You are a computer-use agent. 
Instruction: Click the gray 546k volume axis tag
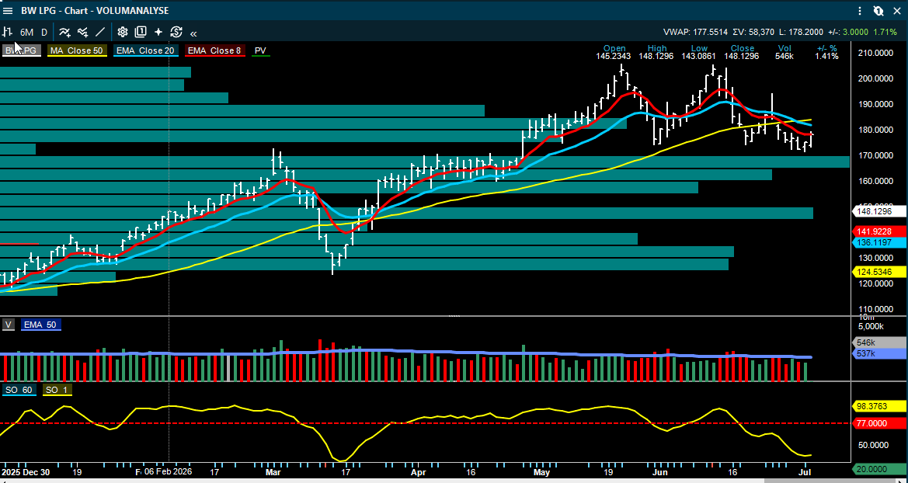pos(879,343)
